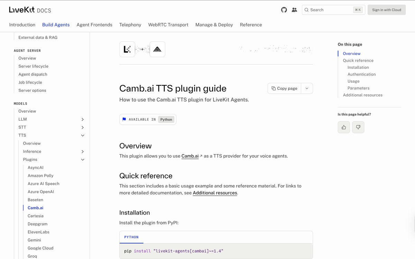Collapse the TTS sidebar section
Viewport: 415px width, 259px height.
tap(83, 135)
